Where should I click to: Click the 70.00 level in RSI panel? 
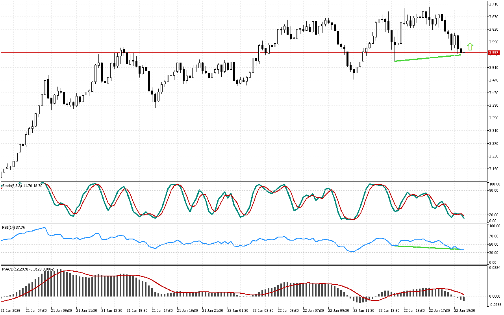[x=494, y=236]
